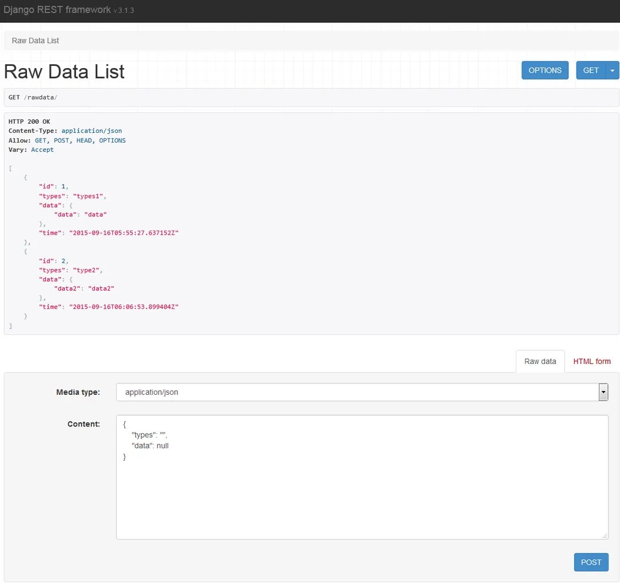Click the first record's time value
The image size is (620, 586).
click(124, 233)
